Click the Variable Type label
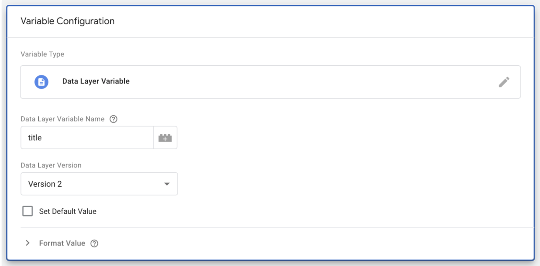The height and width of the screenshot is (266, 540). 42,55
